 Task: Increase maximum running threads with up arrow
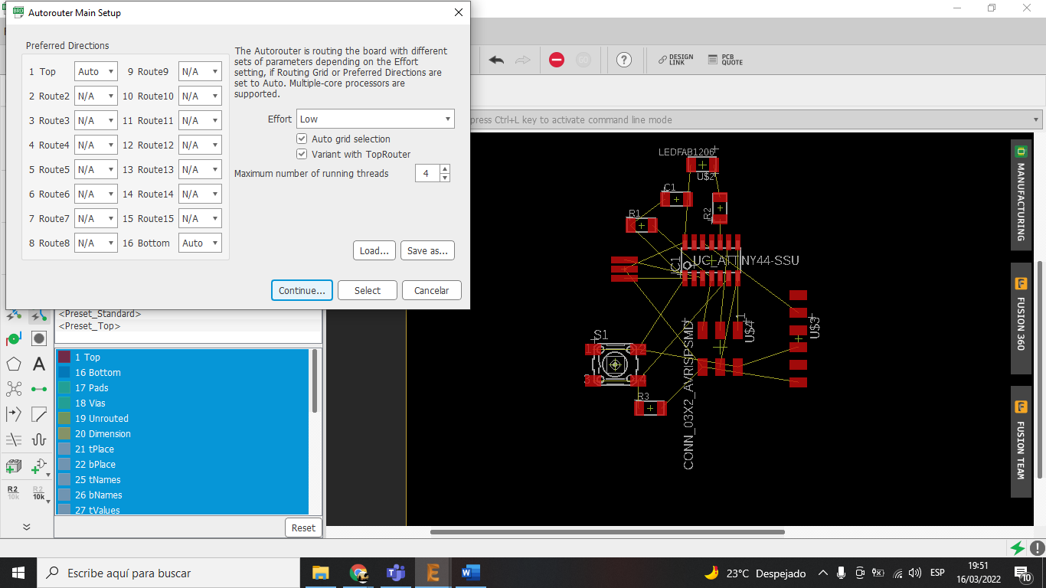click(x=445, y=168)
